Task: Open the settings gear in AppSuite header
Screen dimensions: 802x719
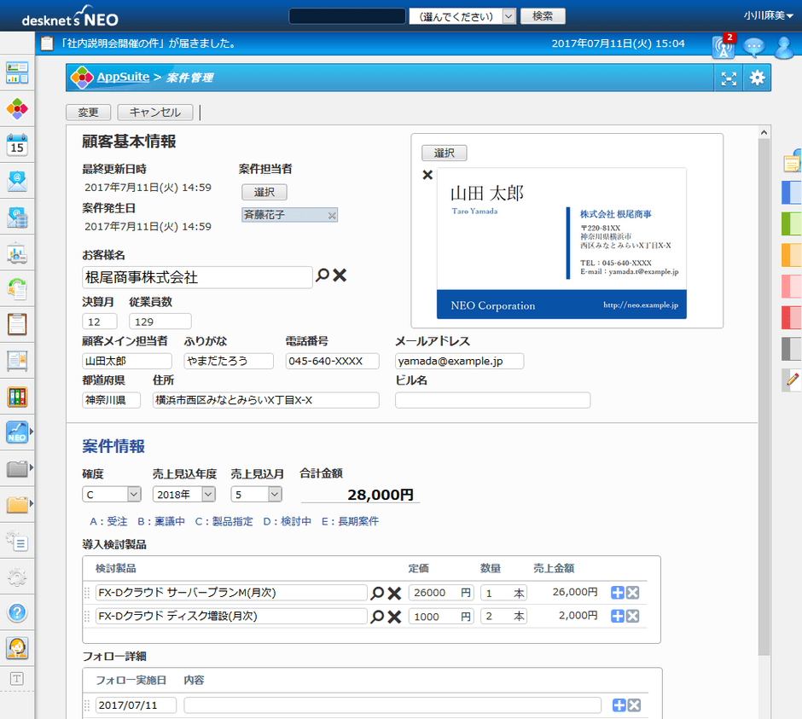Action: pyautogui.click(x=757, y=78)
